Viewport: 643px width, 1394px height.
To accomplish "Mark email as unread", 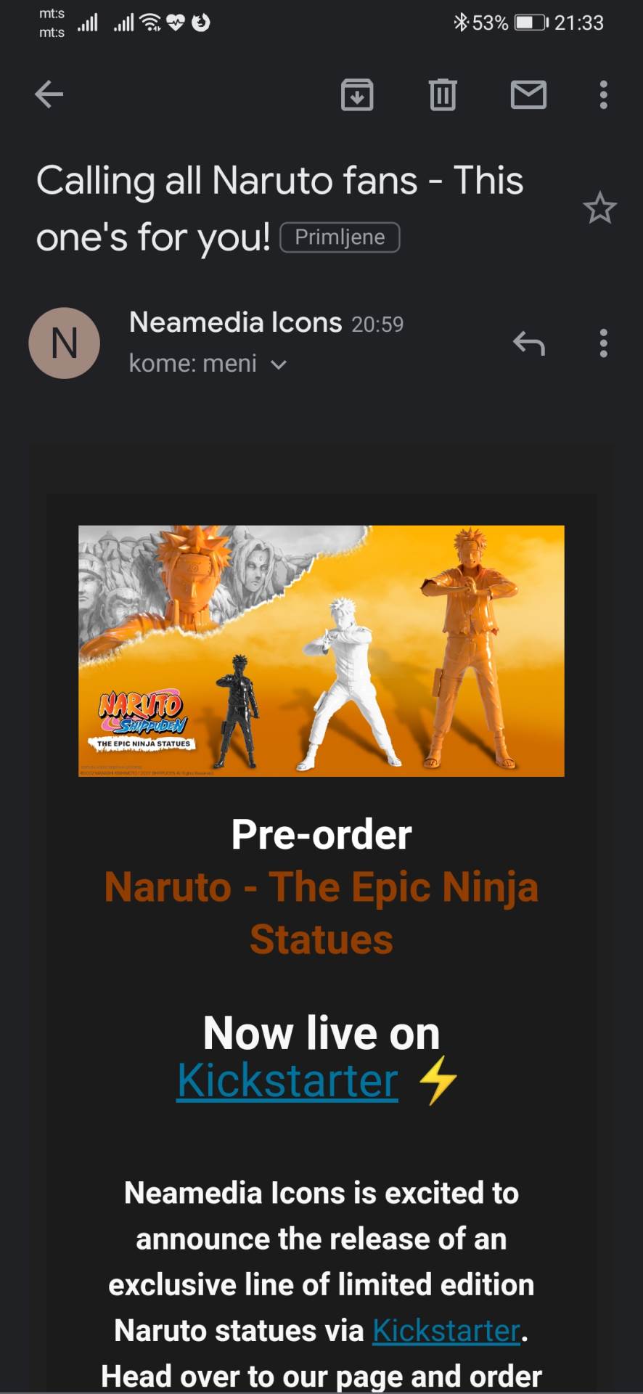I will 528,94.
